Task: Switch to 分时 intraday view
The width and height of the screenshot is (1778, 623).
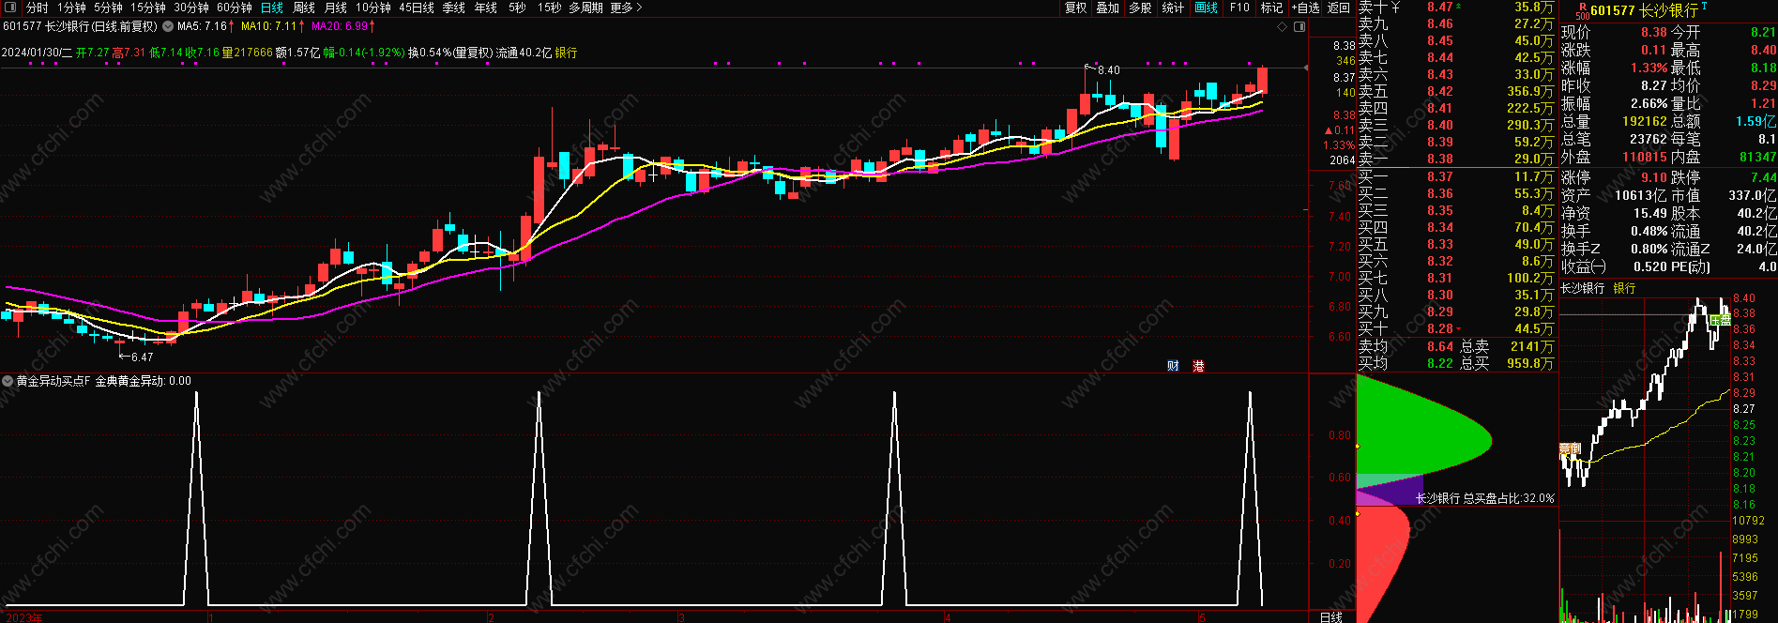Action: (37, 8)
